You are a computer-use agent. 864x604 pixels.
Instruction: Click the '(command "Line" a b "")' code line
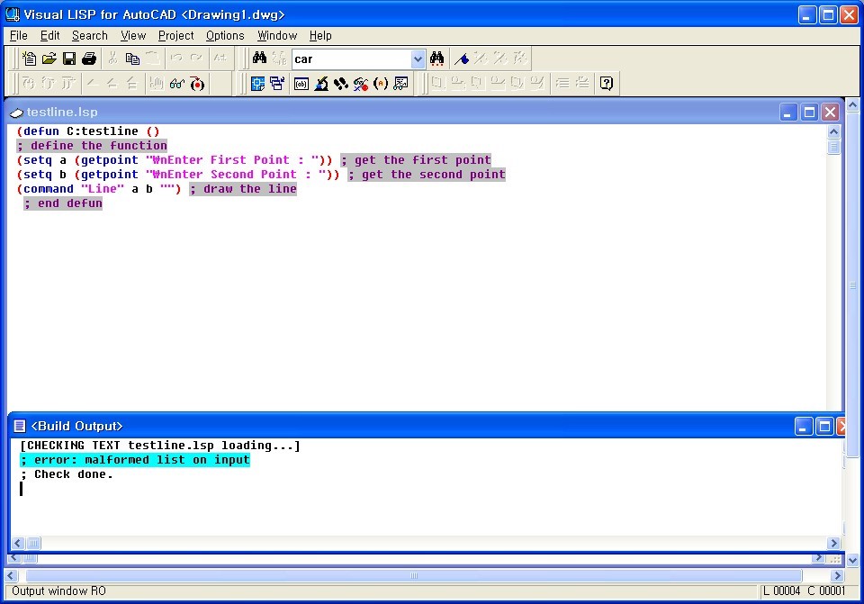(x=99, y=189)
